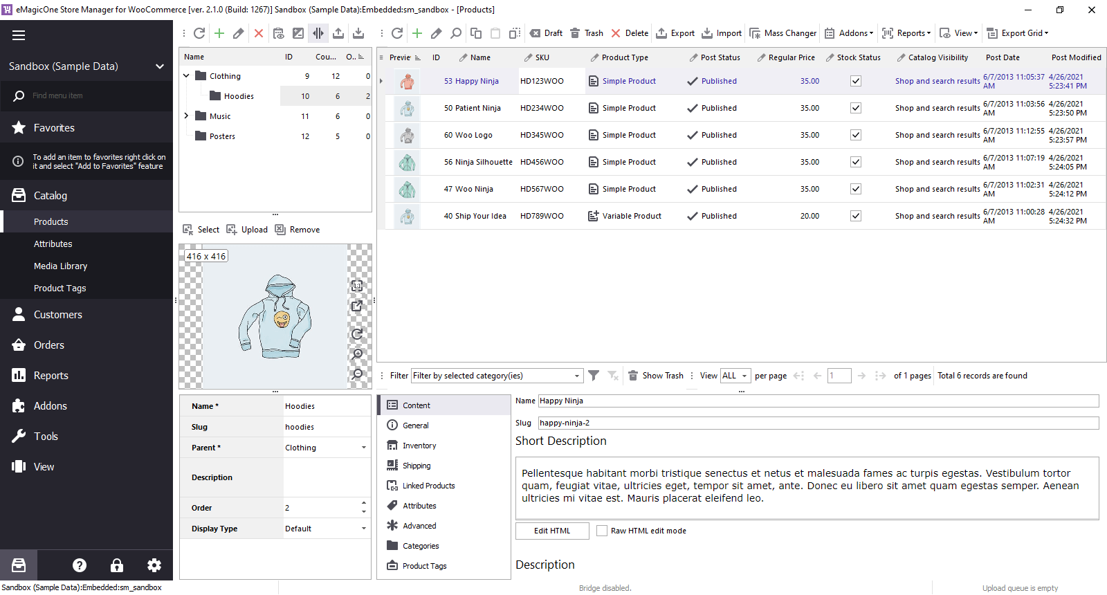Image resolution: width=1107 pixels, height=595 pixels.
Task: Click the Export Grid button
Action: pyautogui.click(x=1017, y=33)
